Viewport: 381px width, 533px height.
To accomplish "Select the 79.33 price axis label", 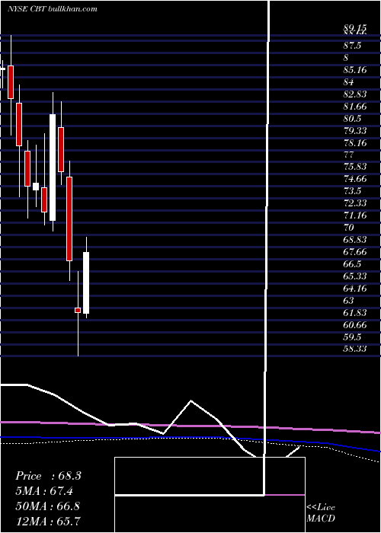I will click(355, 131).
